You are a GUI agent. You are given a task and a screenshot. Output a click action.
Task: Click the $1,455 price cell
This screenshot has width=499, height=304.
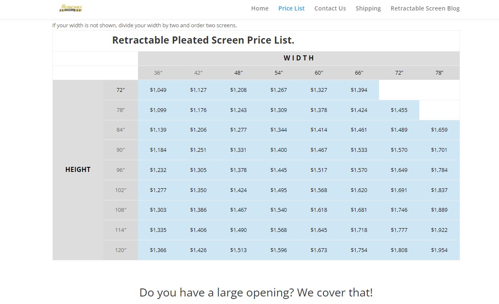[399, 110]
